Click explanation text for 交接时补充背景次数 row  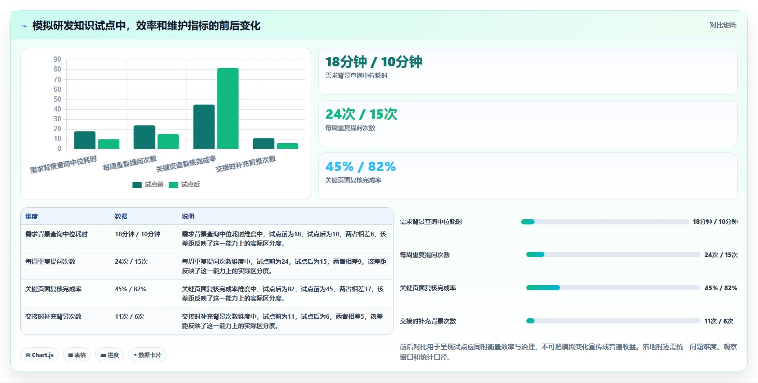click(x=283, y=321)
